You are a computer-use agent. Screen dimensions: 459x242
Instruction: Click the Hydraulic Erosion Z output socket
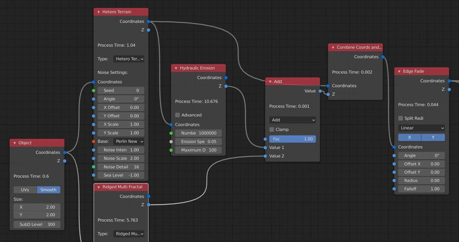point(226,86)
